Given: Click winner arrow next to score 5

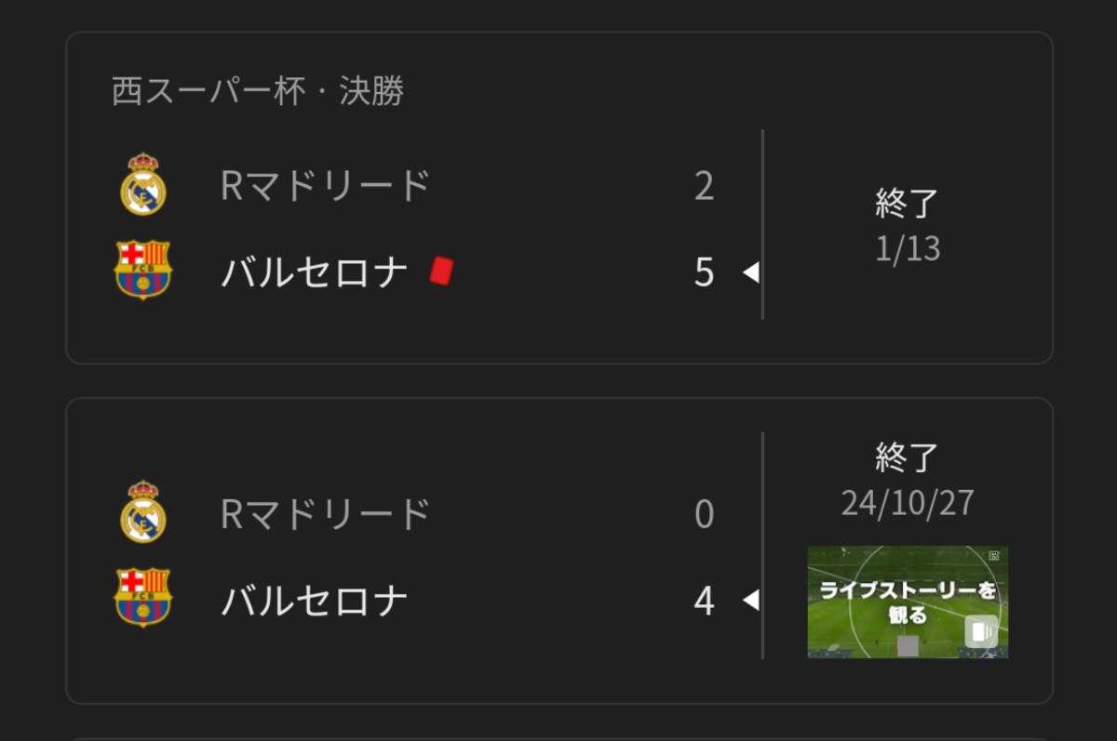Looking at the screenshot, I should click(x=750, y=272).
